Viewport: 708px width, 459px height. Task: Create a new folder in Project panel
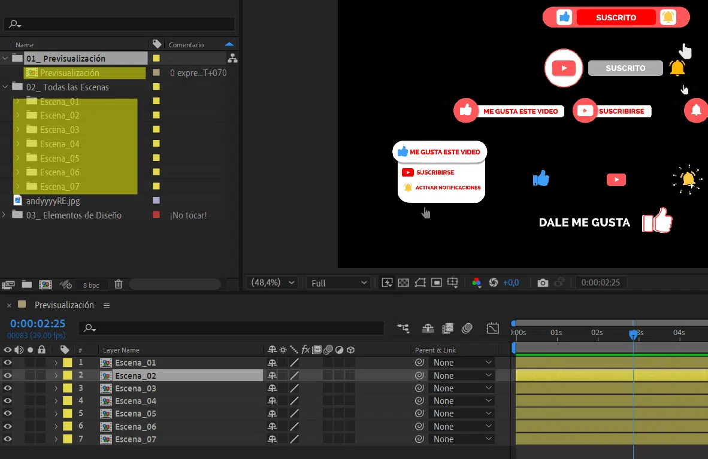(27, 284)
